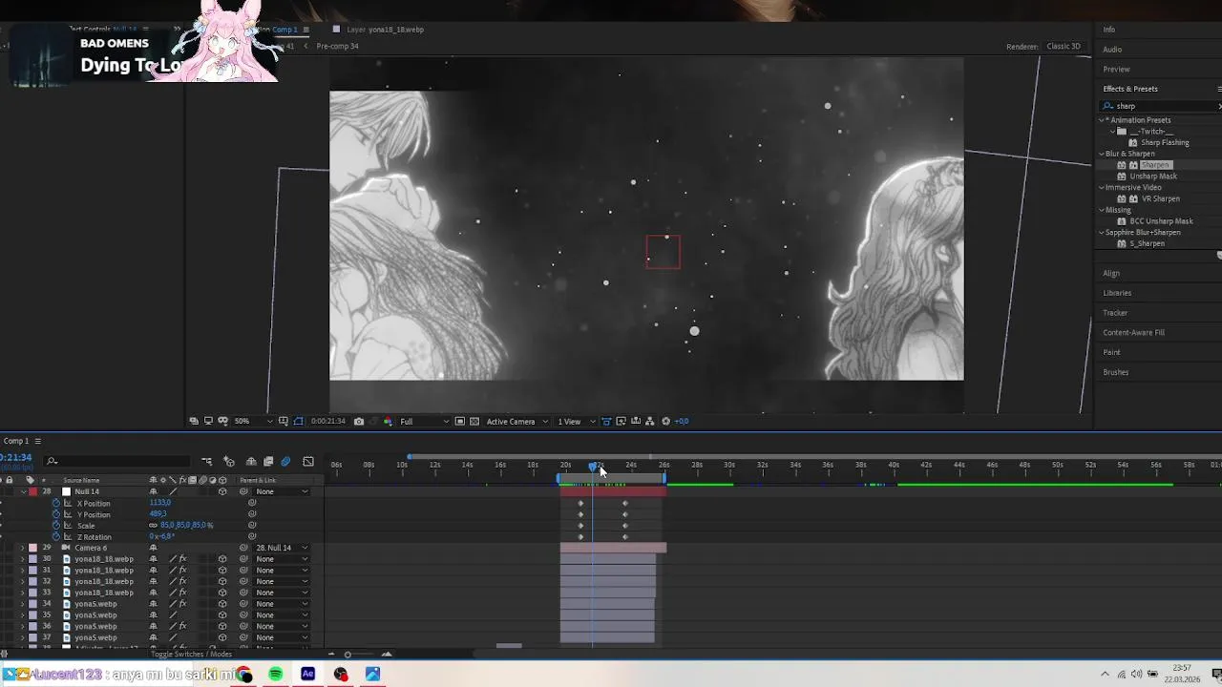
Task: Open the Tracker panel tab
Action: [x=1115, y=313]
